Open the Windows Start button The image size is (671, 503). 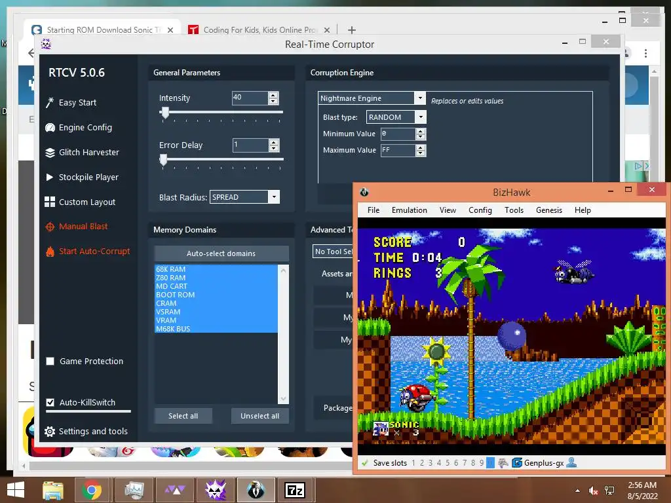point(16,490)
